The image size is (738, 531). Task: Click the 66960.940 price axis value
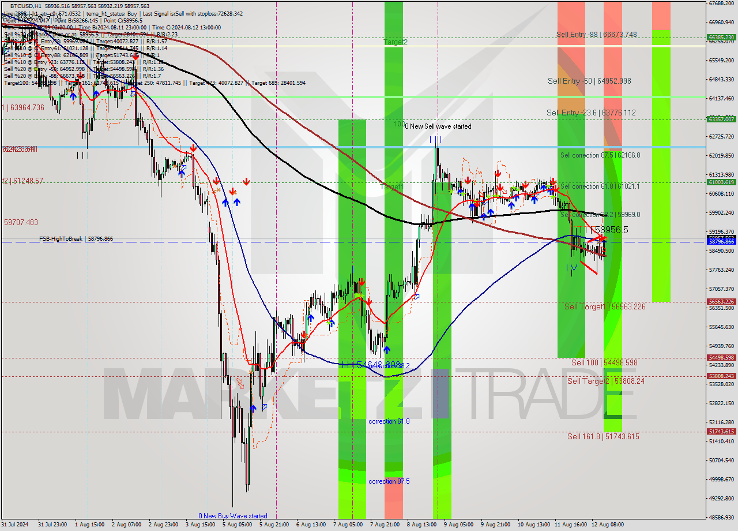(721, 23)
